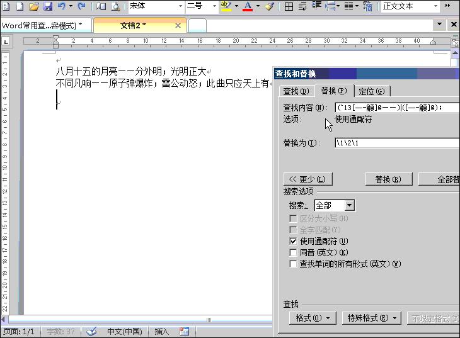Screen dimensions: 460x338
Task: Click vertical scrollbar up arrow
Action: pyautogui.click(x=455, y=53)
